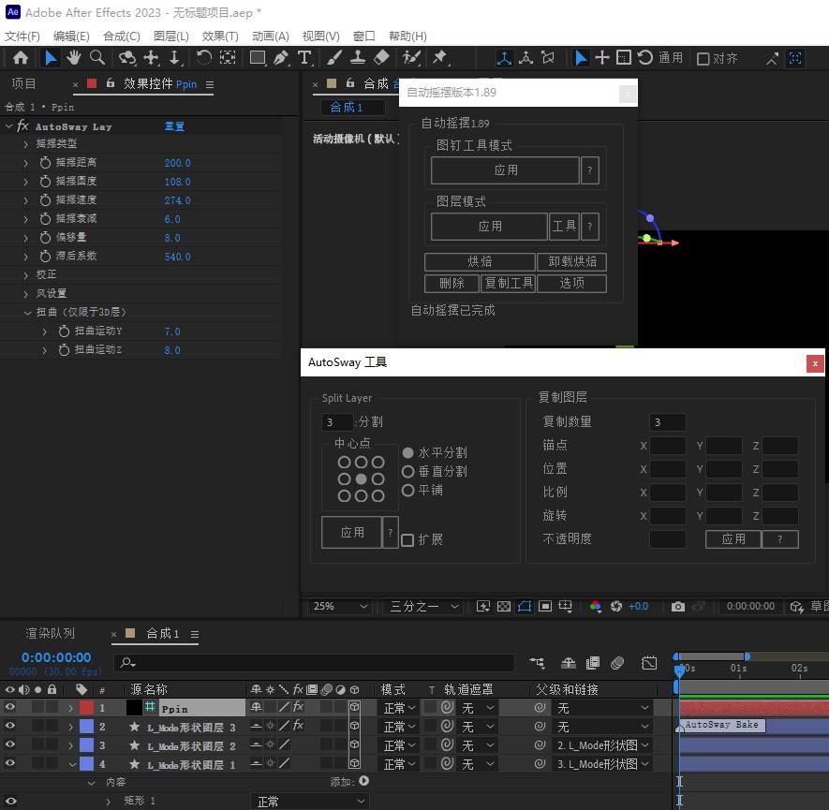Image resolution: width=829 pixels, height=810 pixels.
Task: Click the motion blur enable icon in timeline
Action: [617, 663]
